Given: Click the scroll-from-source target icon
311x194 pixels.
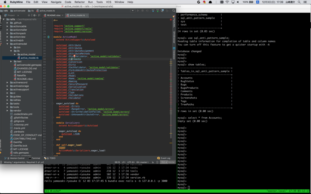Looking at the screenshot, I should [x=29, y=15].
